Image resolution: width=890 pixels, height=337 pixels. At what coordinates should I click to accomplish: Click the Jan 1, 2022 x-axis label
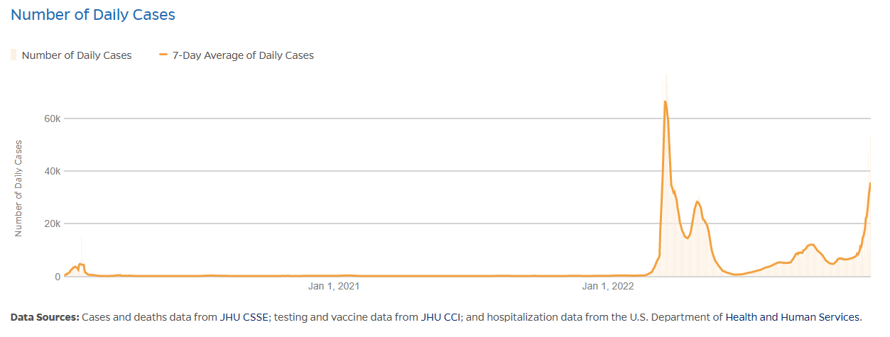click(607, 287)
